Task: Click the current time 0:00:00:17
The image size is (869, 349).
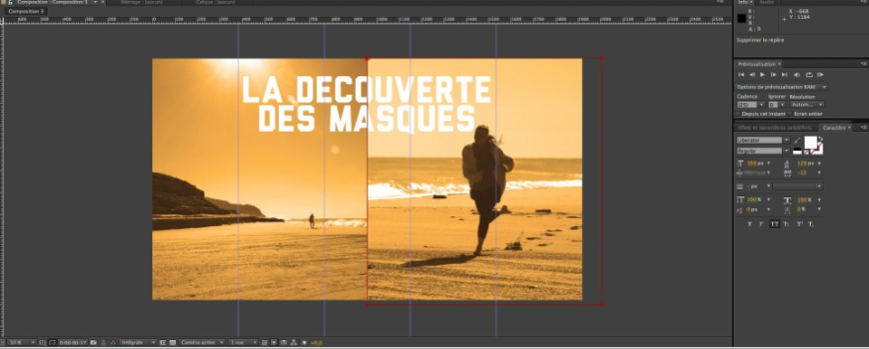Action: click(72, 343)
